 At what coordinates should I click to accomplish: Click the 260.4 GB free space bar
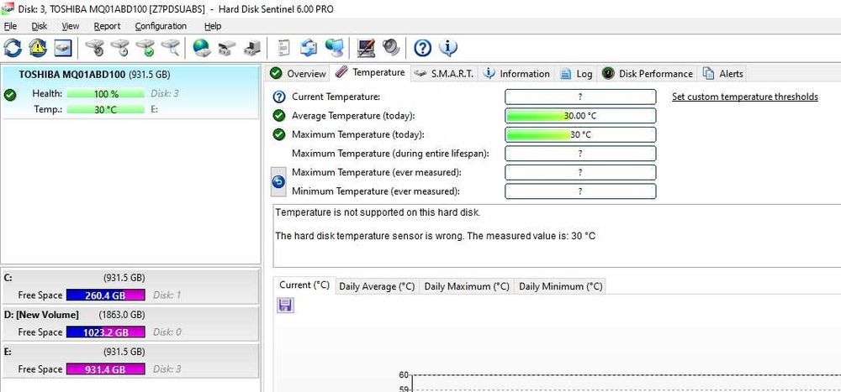tap(106, 295)
